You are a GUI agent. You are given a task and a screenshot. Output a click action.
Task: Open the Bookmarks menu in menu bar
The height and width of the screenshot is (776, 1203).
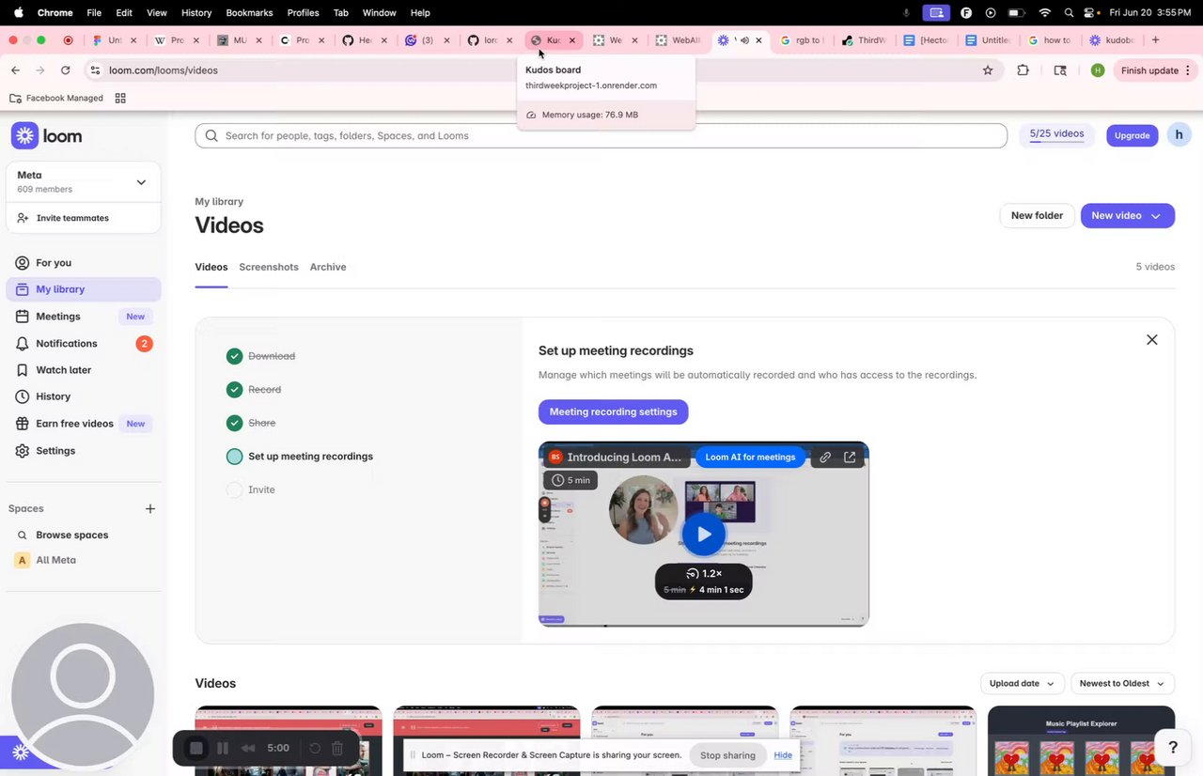coord(248,12)
